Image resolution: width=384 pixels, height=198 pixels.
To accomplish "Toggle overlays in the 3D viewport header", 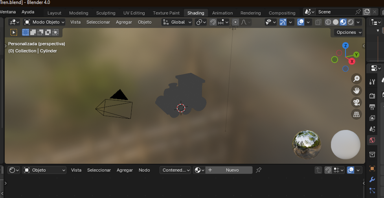I will point(301,22).
